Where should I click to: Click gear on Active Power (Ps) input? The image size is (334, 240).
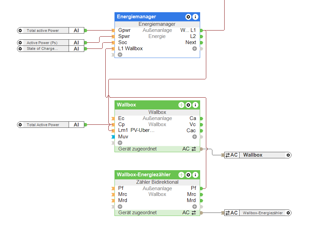pos(20,43)
